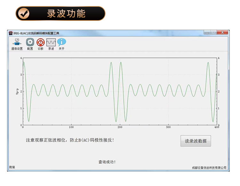Click the Vp-p axis label
Viewport: 240px width, 186px height.
[x=17, y=91]
